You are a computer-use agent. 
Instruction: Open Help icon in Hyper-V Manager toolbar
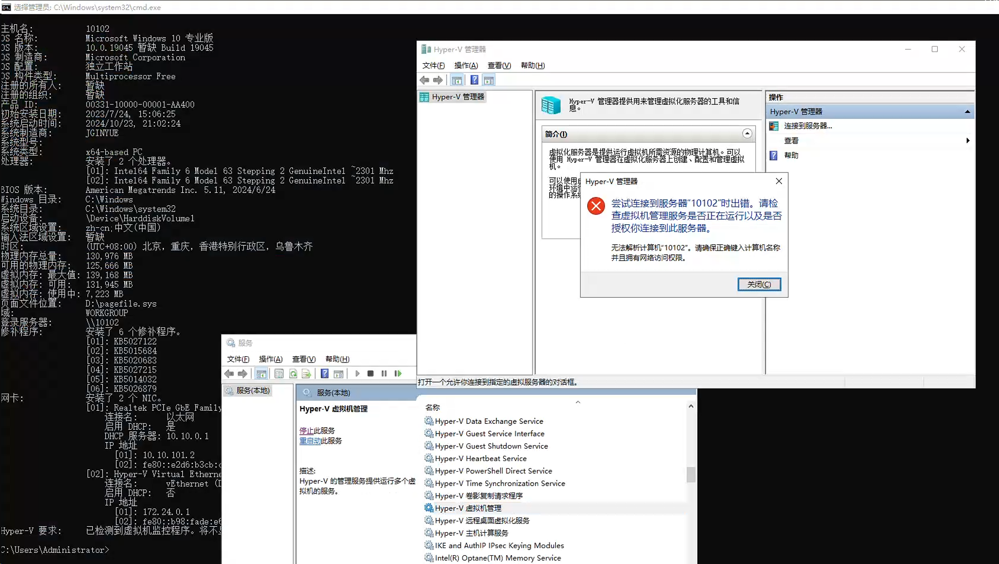pyautogui.click(x=475, y=80)
